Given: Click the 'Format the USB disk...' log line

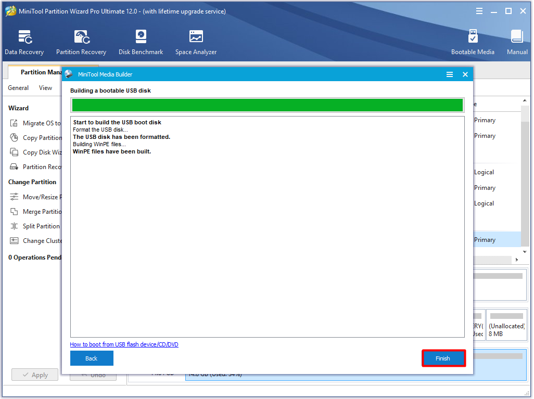Looking at the screenshot, I should 100,130.
